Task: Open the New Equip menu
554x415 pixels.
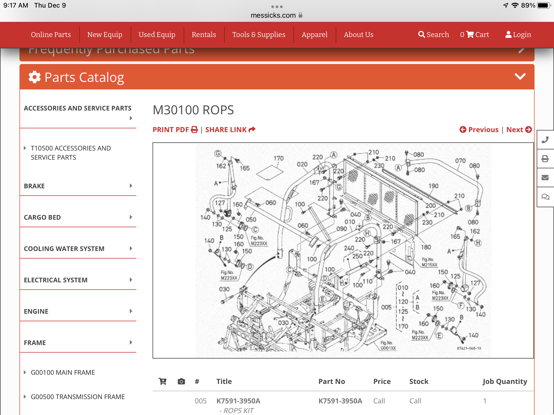Action: tap(105, 35)
